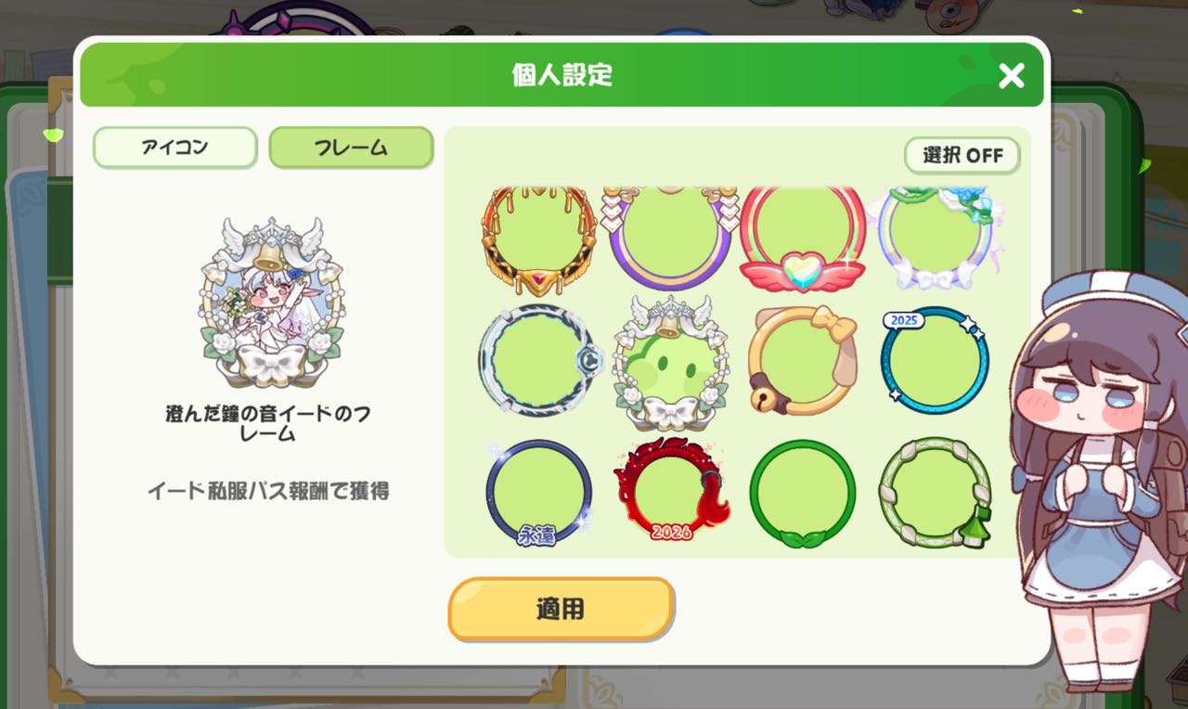The width and height of the screenshot is (1188, 709).
Task: Switch to the アイコン tab
Action: point(174,148)
